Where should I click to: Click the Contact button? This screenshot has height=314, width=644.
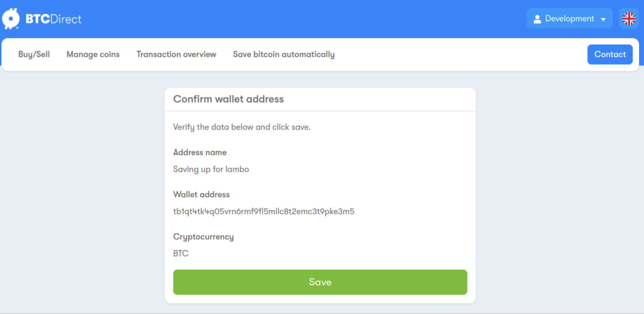point(610,54)
